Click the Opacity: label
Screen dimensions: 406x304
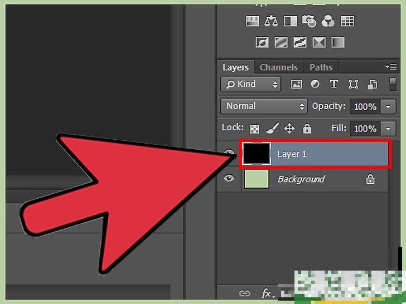328,106
